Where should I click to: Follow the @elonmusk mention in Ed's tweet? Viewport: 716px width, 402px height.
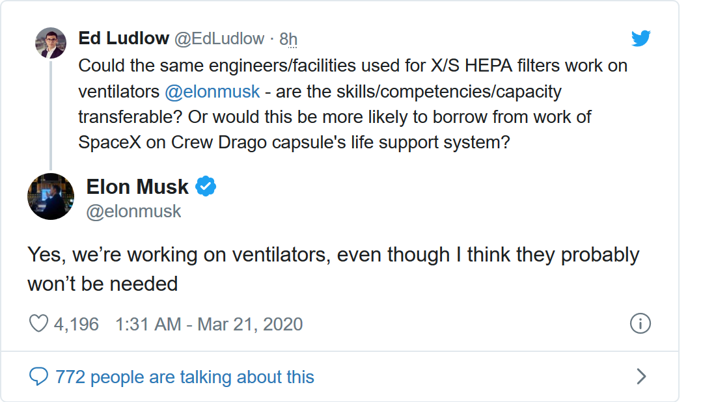[x=212, y=92]
